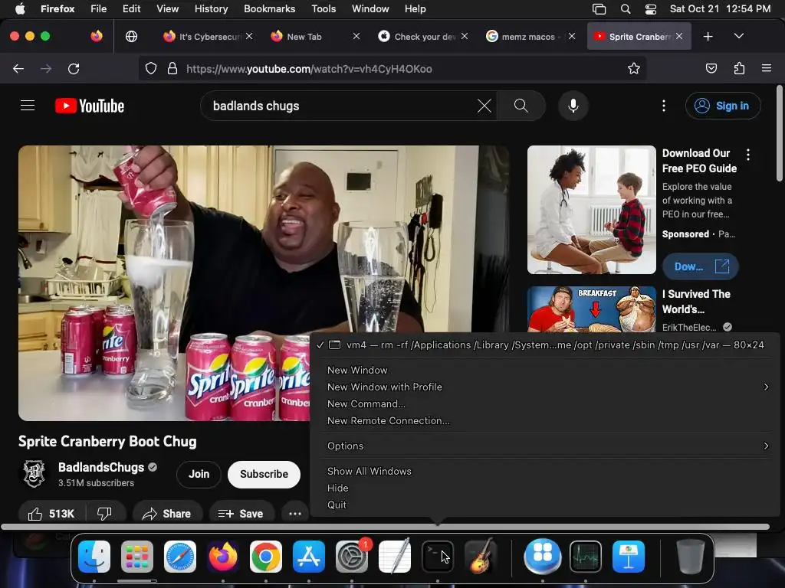Open Launchpad from the Dock
The image size is (785, 588).
137,557
